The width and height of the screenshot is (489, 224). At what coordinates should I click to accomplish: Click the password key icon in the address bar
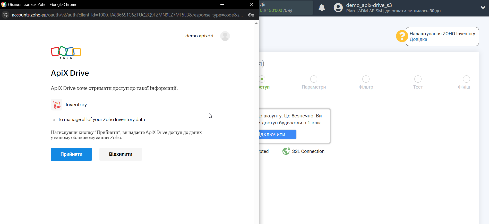click(251, 15)
